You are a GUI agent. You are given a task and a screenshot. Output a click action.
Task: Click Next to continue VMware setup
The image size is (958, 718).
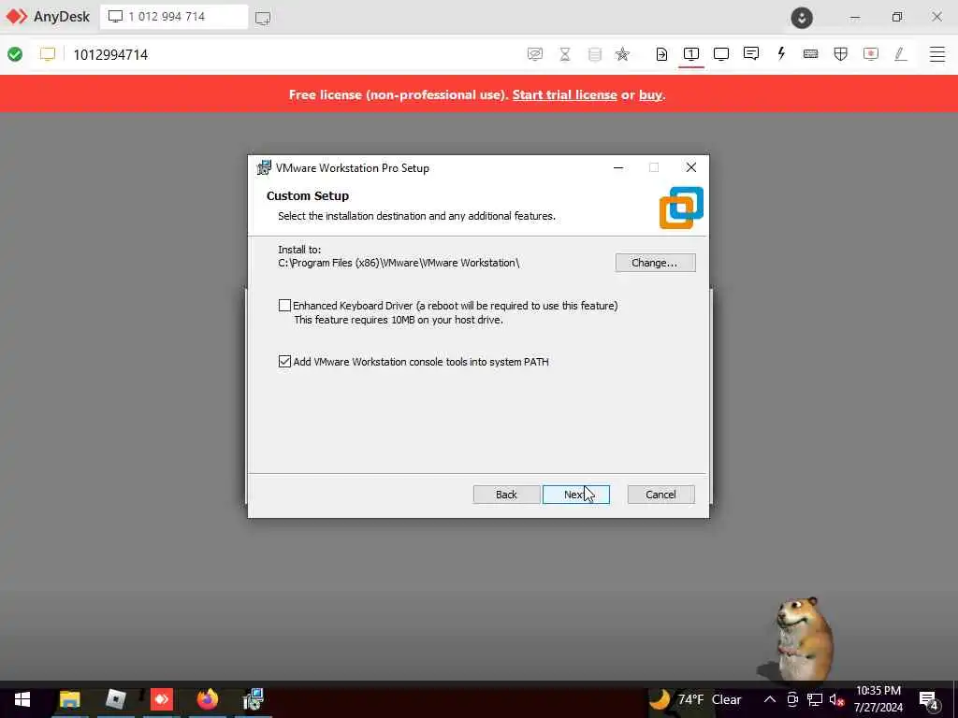click(x=576, y=495)
